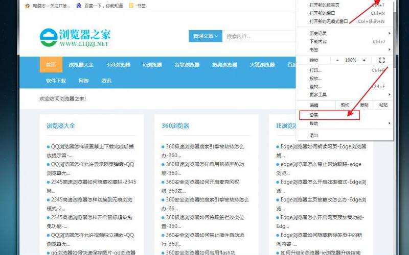Open article 2345高速浏览器如何隐藏收藏栏
The image size is (409, 255).
pyautogui.click(x=92, y=186)
